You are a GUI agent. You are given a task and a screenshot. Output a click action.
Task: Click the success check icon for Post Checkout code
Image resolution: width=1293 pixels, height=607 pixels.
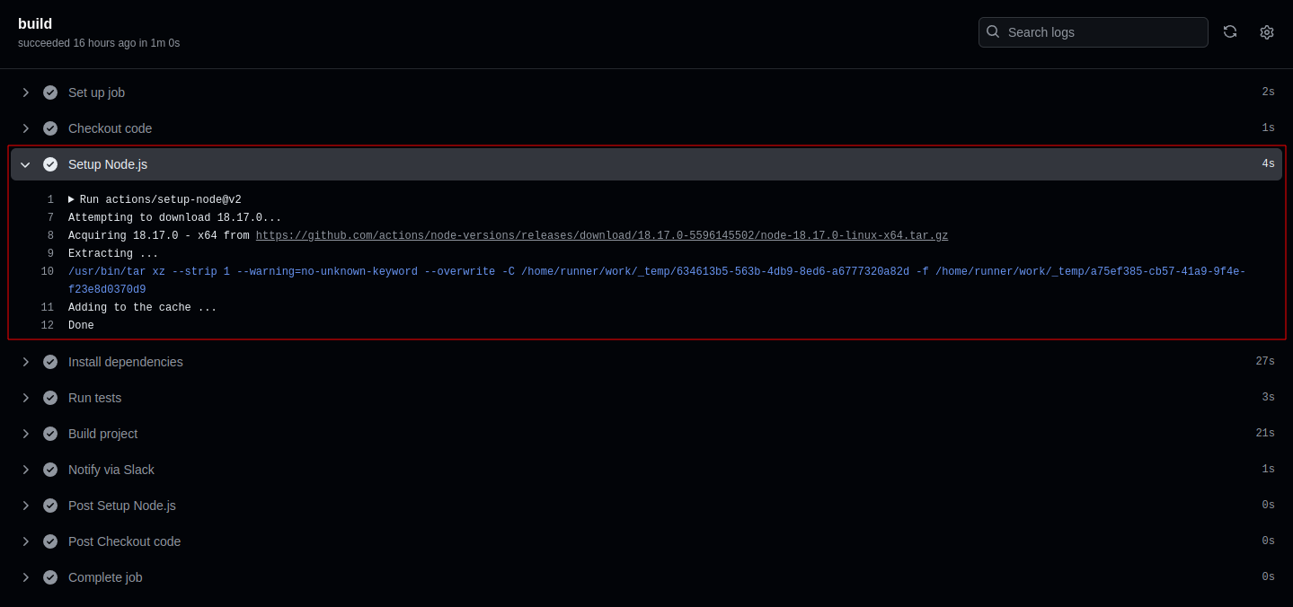pos(50,541)
